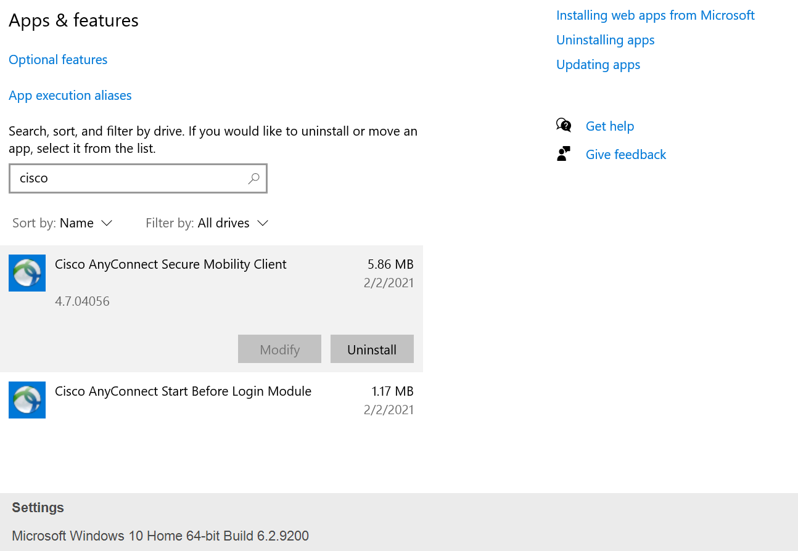Click the Give feedback person icon
This screenshot has height=551, width=798.
(x=564, y=154)
